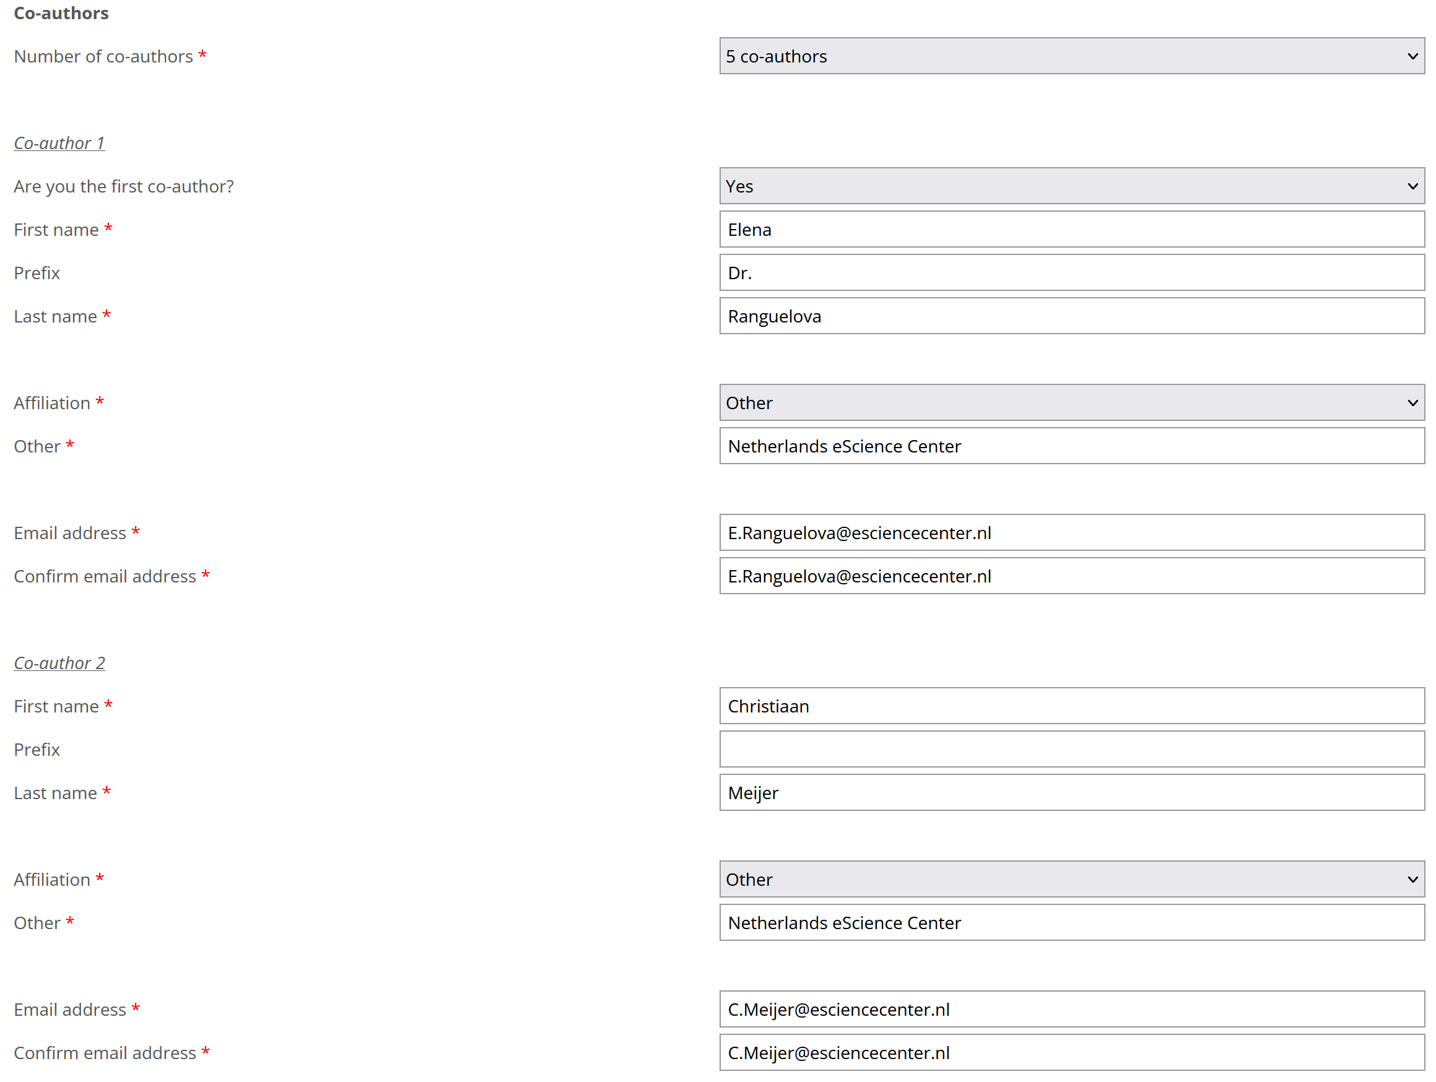Click the First name field containing "Christiaan"
Screen dimensions: 1436x1082
point(1071,706)
